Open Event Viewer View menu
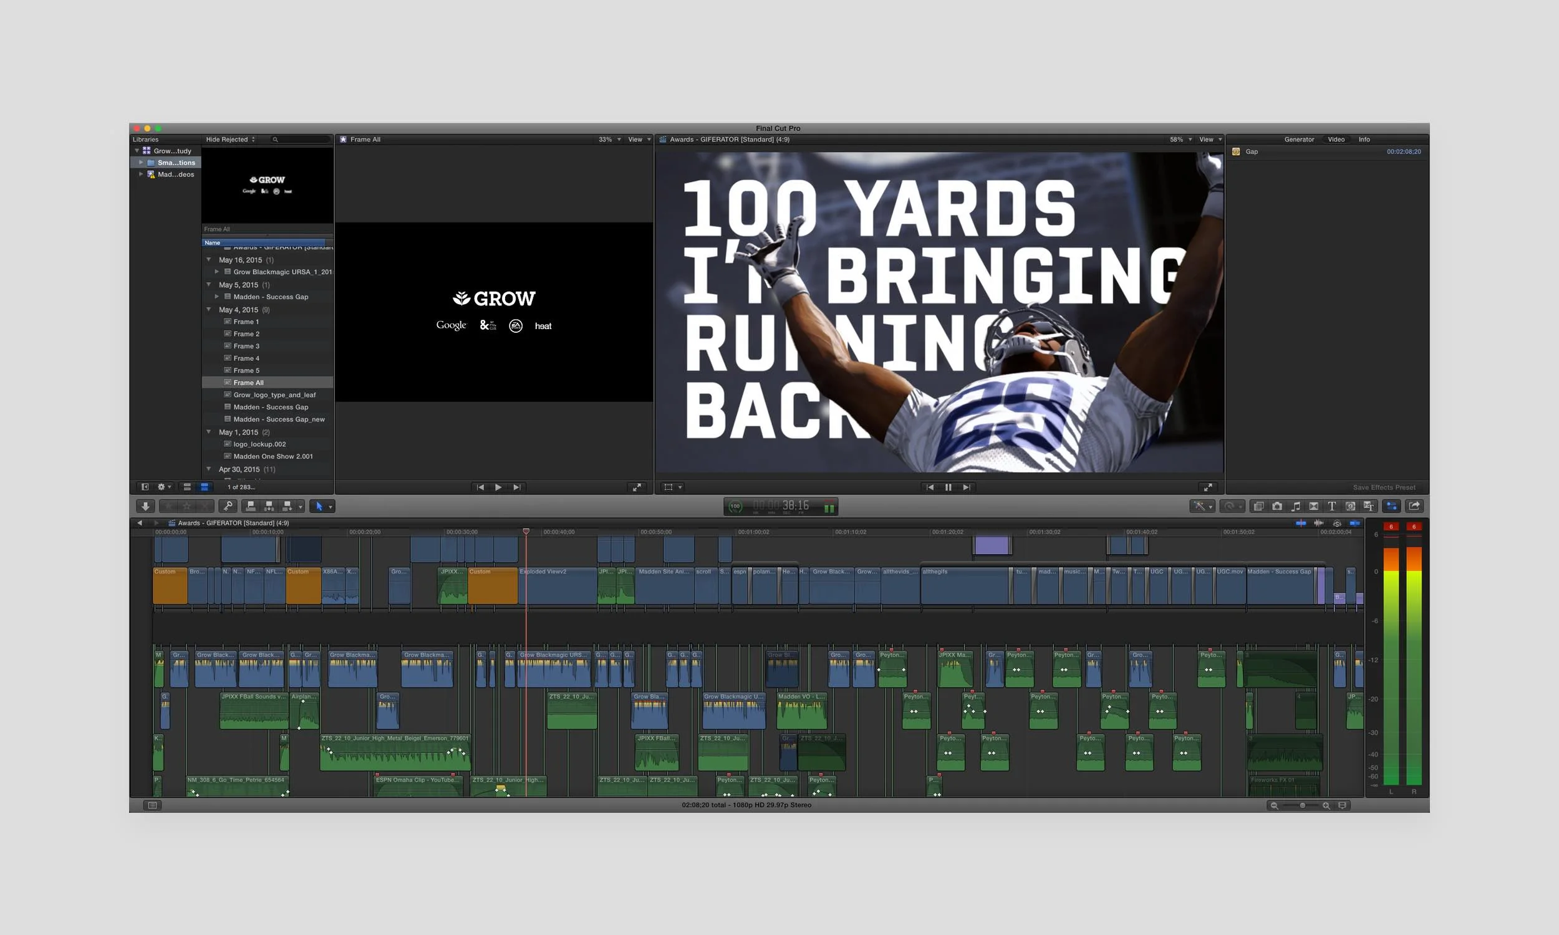Screen dimensions: 1559x935 (x=639, y=140)
